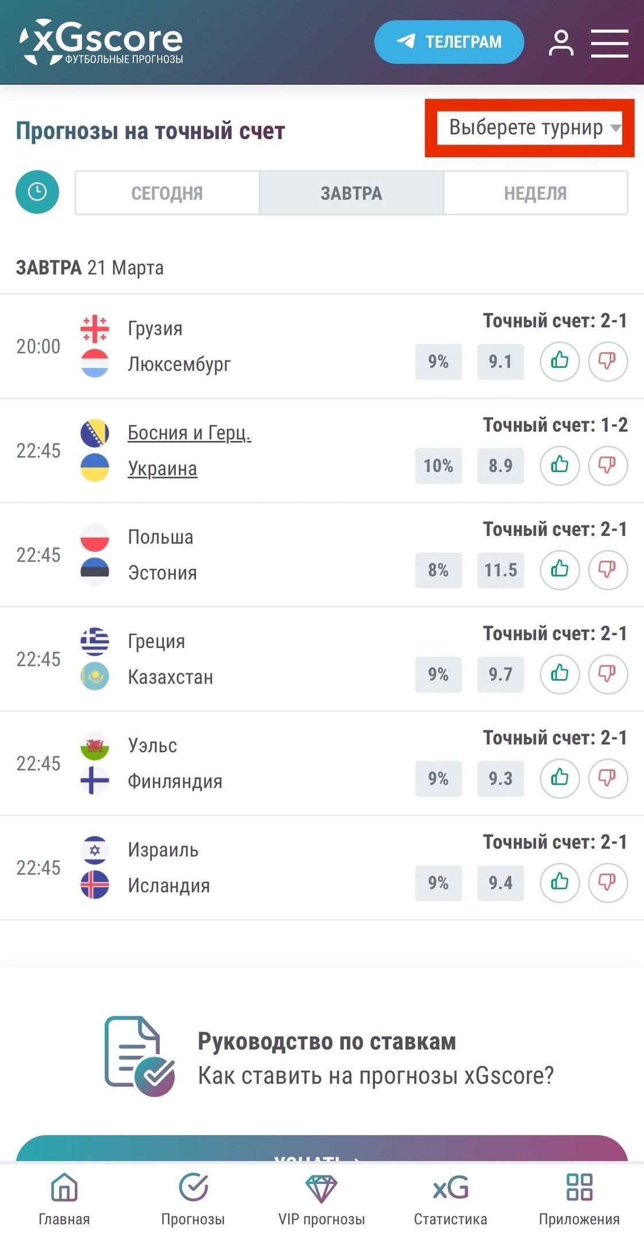
Task: Click the 11.5 odds for Польша match
Action: pos(500,570)
